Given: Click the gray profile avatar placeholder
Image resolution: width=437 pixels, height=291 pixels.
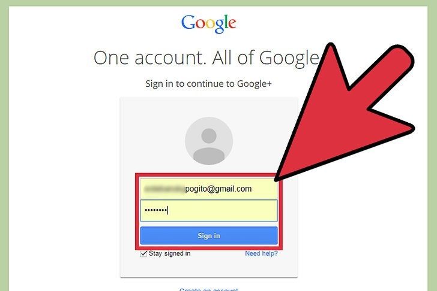Looking at the screenshot, I should click(x=209, y=141).
